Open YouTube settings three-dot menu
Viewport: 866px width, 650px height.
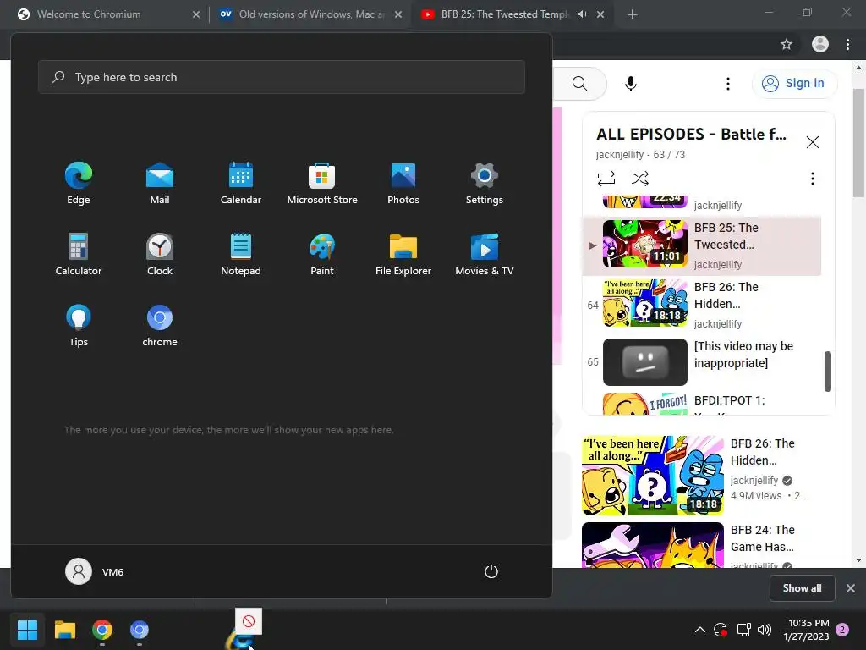pyautogui.click(x=728, y=84)
